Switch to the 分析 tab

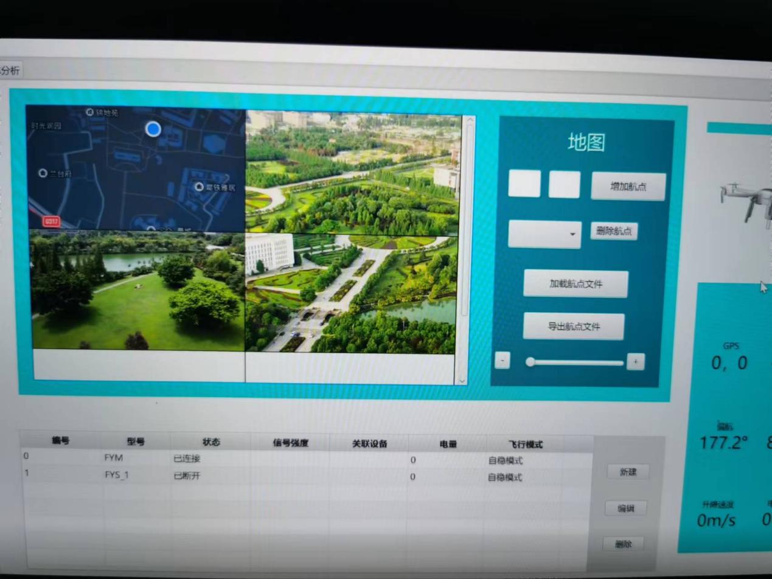coord(10,71)
